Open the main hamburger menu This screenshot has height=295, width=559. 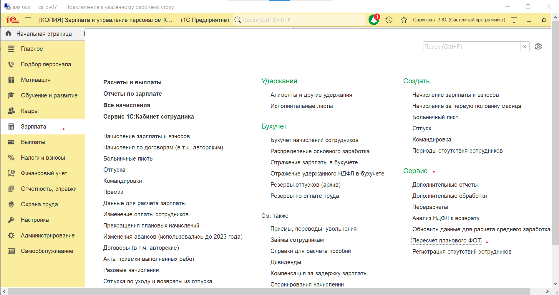click(28, 20)
